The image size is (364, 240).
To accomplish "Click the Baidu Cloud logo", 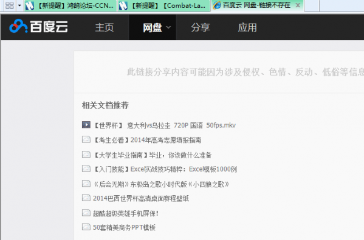I will tap(38, 26).
